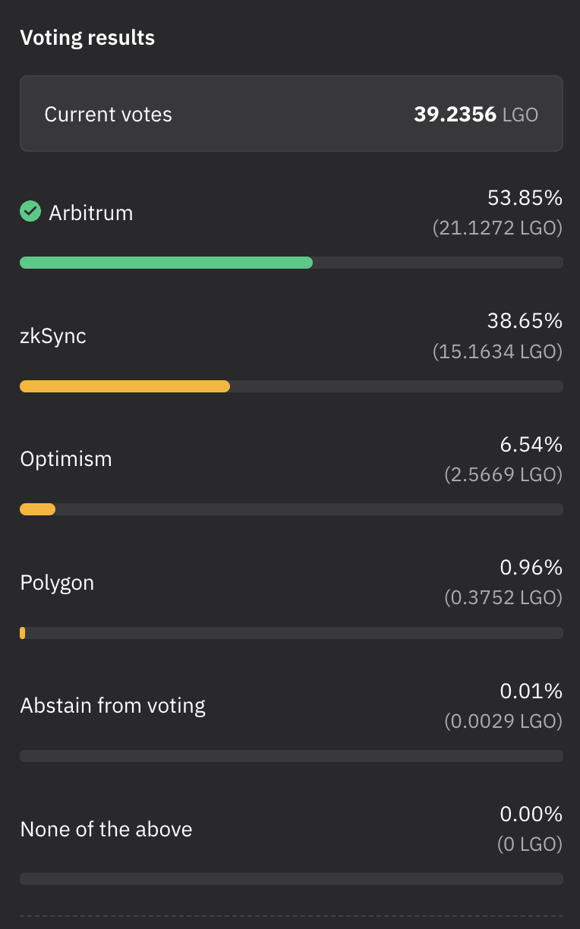Select the Optimism option label
580x929 pixels.
pyautogui.click(x=66, y=459)
